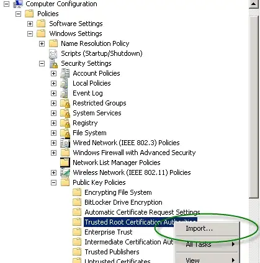Click the Automatic Certificate Request Settings folder icon
The image size is (260, 263).
click(x=77, y=212)
